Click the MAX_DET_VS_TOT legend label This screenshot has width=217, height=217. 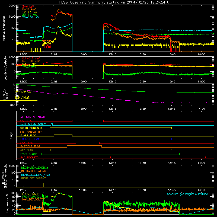pos(33,199)
